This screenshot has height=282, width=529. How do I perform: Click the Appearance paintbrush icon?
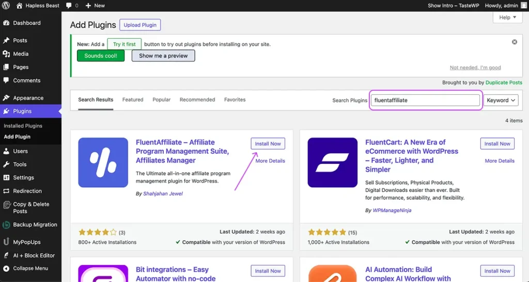(6, 98)
